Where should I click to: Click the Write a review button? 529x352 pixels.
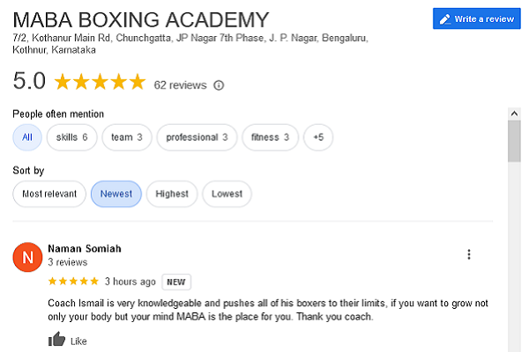(x=476, y=18)
